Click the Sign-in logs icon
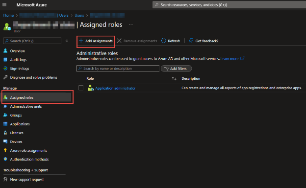306x188 pixels. point(5,69)
